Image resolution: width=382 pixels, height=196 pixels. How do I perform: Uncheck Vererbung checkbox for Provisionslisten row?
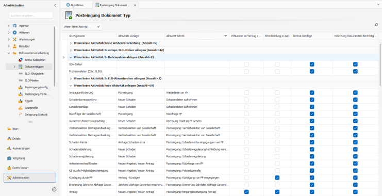coord(355,71)
